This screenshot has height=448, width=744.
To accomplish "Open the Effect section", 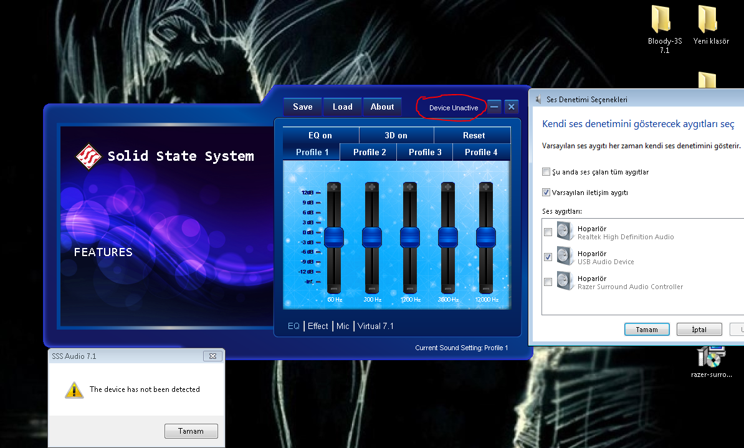I will point(318,326).
